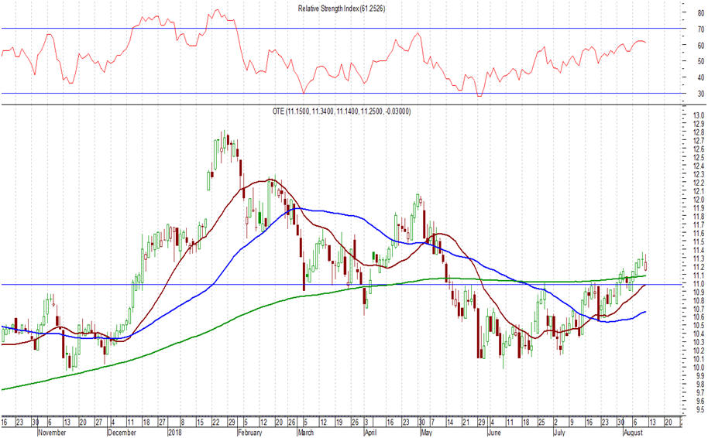Viewport: 708px width, 438px height.
Task: Select the OTE price chart title label
Action: [x=342, y=111]
